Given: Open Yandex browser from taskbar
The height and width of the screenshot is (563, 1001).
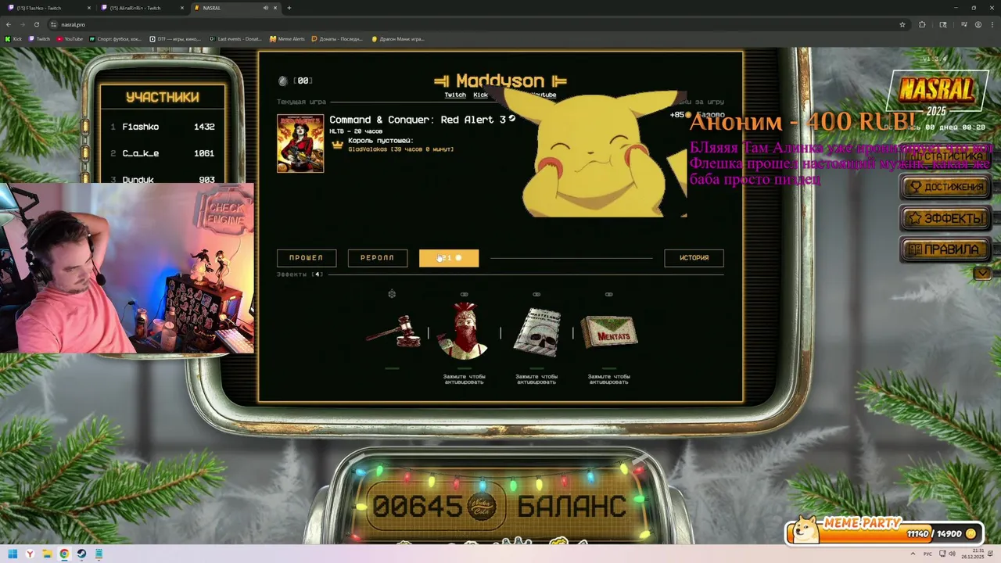Looking at the screenshot, I should [x=30, y=554].
